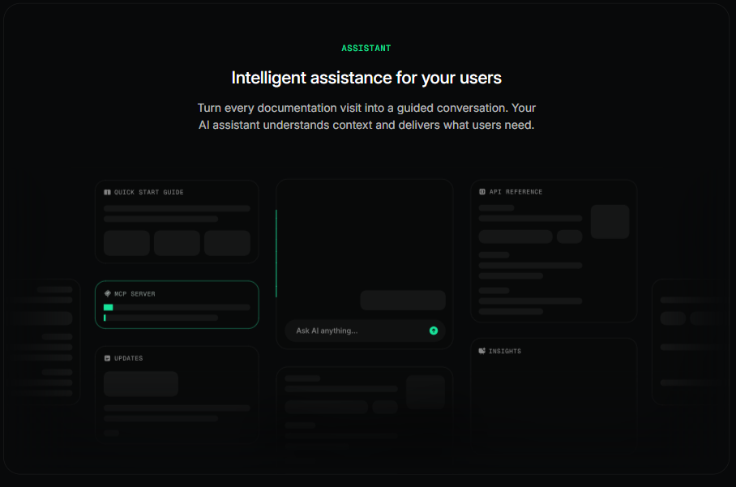Click the first action chip in Quick Start Guide
Image resolution: width=736 pixels, height=487 pixels.
pos(127,243)
